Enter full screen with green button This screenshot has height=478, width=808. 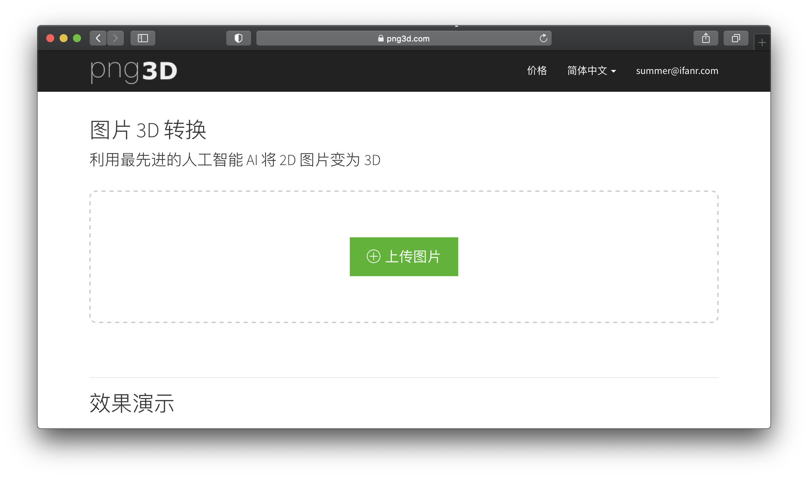click(77, 38)
